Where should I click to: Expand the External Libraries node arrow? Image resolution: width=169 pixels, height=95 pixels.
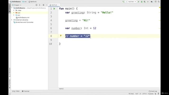pos(12,20)
